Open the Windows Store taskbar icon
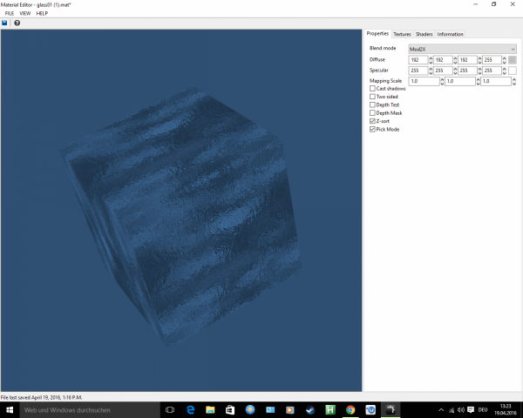Viewport: 523px width, 418px height. (x=230, y=410)
